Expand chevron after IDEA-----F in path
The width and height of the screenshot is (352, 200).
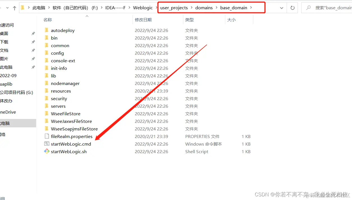pos(129,8)
